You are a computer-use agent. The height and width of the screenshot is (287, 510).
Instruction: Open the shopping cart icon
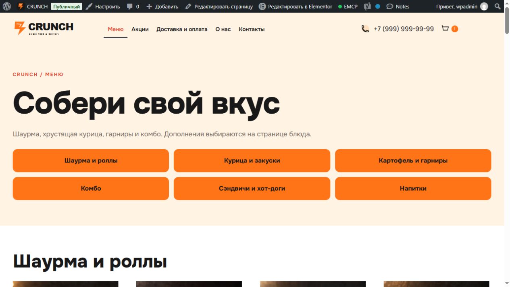pos(445,28)
